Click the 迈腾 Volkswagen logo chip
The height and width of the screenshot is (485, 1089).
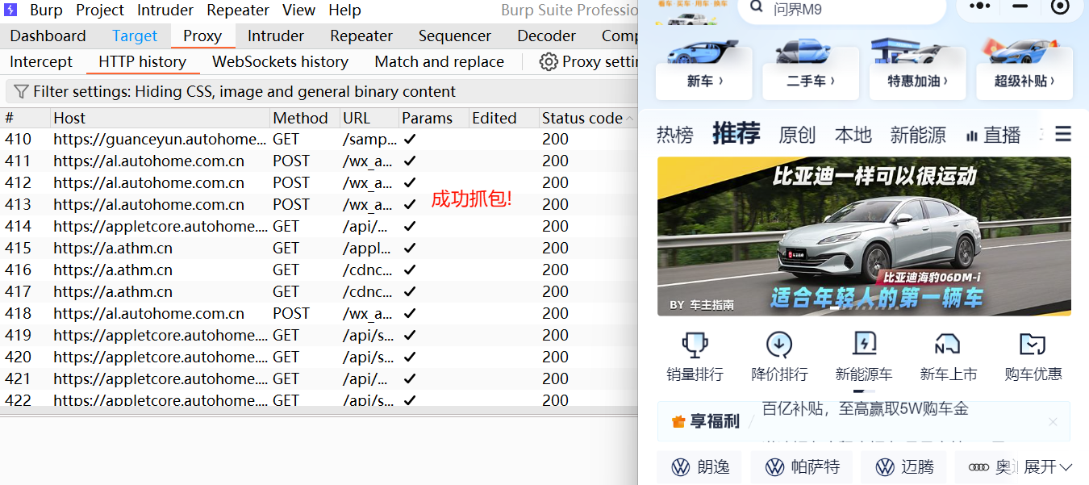[904, 467]
